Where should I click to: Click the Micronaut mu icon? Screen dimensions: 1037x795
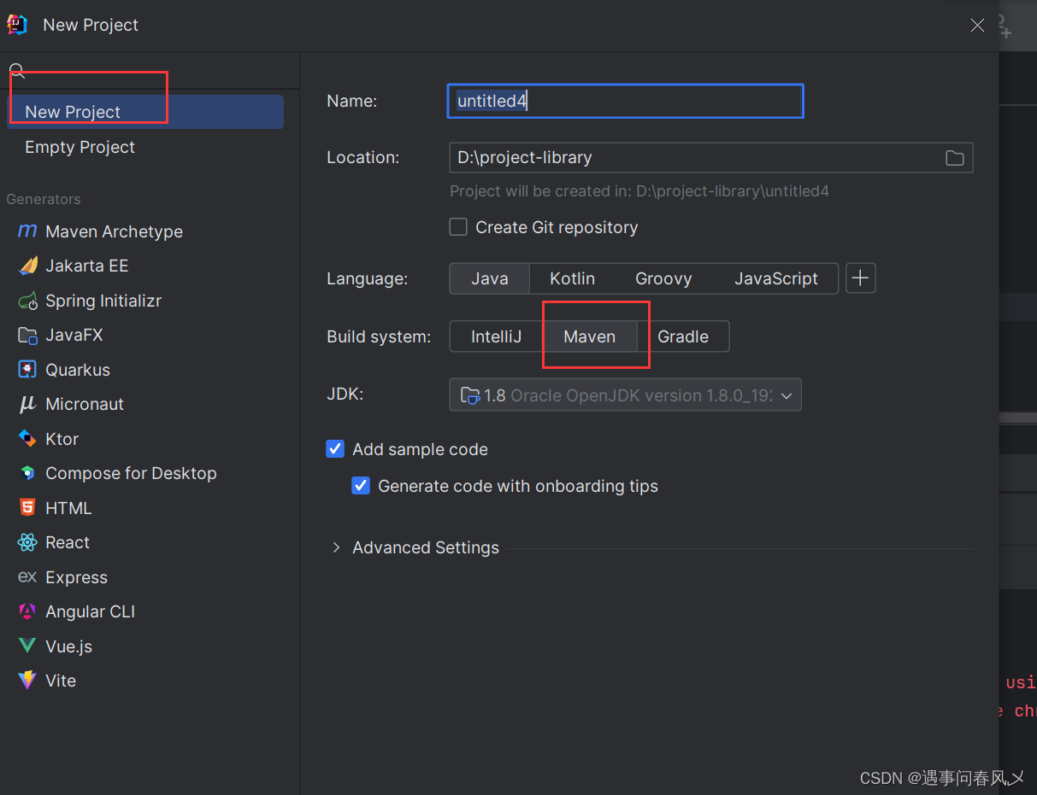pos(28,404)
